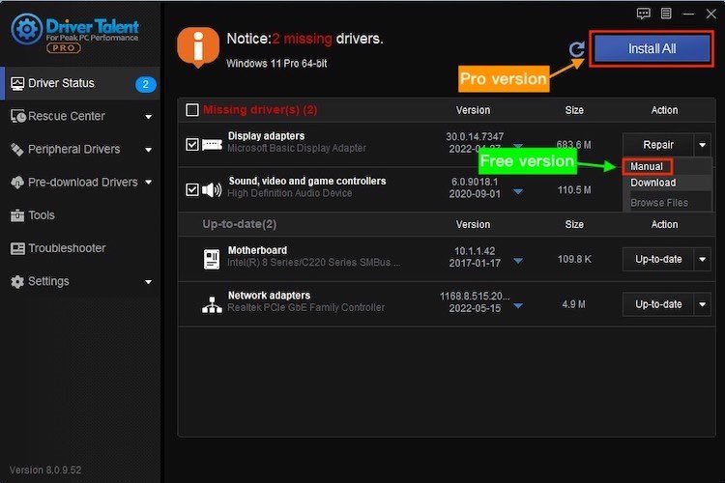Viewport: 725px width, 483px height.
Task: Click the orange notice info icon
Action: pyautogui.click(x=198, y=47)
